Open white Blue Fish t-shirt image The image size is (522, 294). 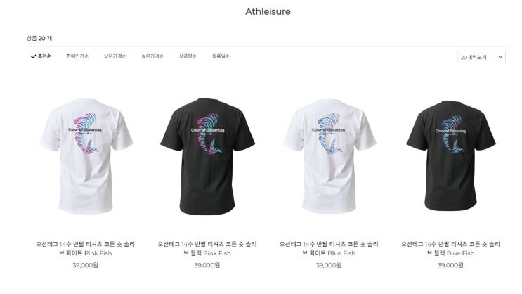pos(329,155)
